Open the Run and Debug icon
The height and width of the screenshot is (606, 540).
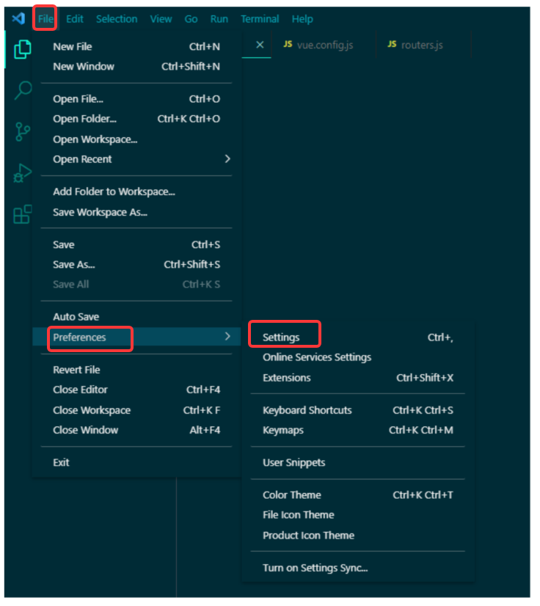click(x=21, y=173)
